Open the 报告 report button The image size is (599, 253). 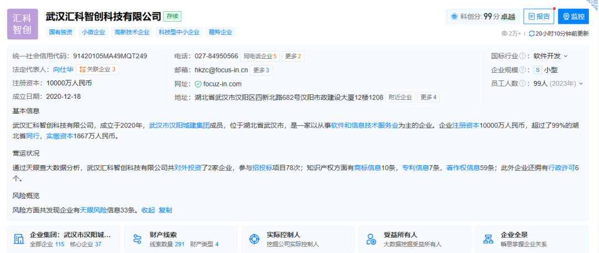pyautogui.click(x=539, y=17)
